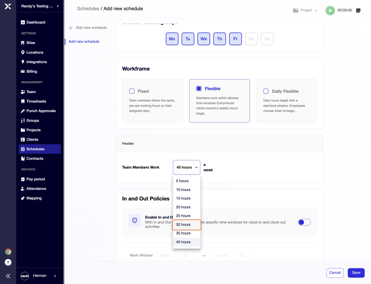Viewport: 371px width, 284px height.
Task: Open the active Add new schedule link
Action: [x=84, y=42]
